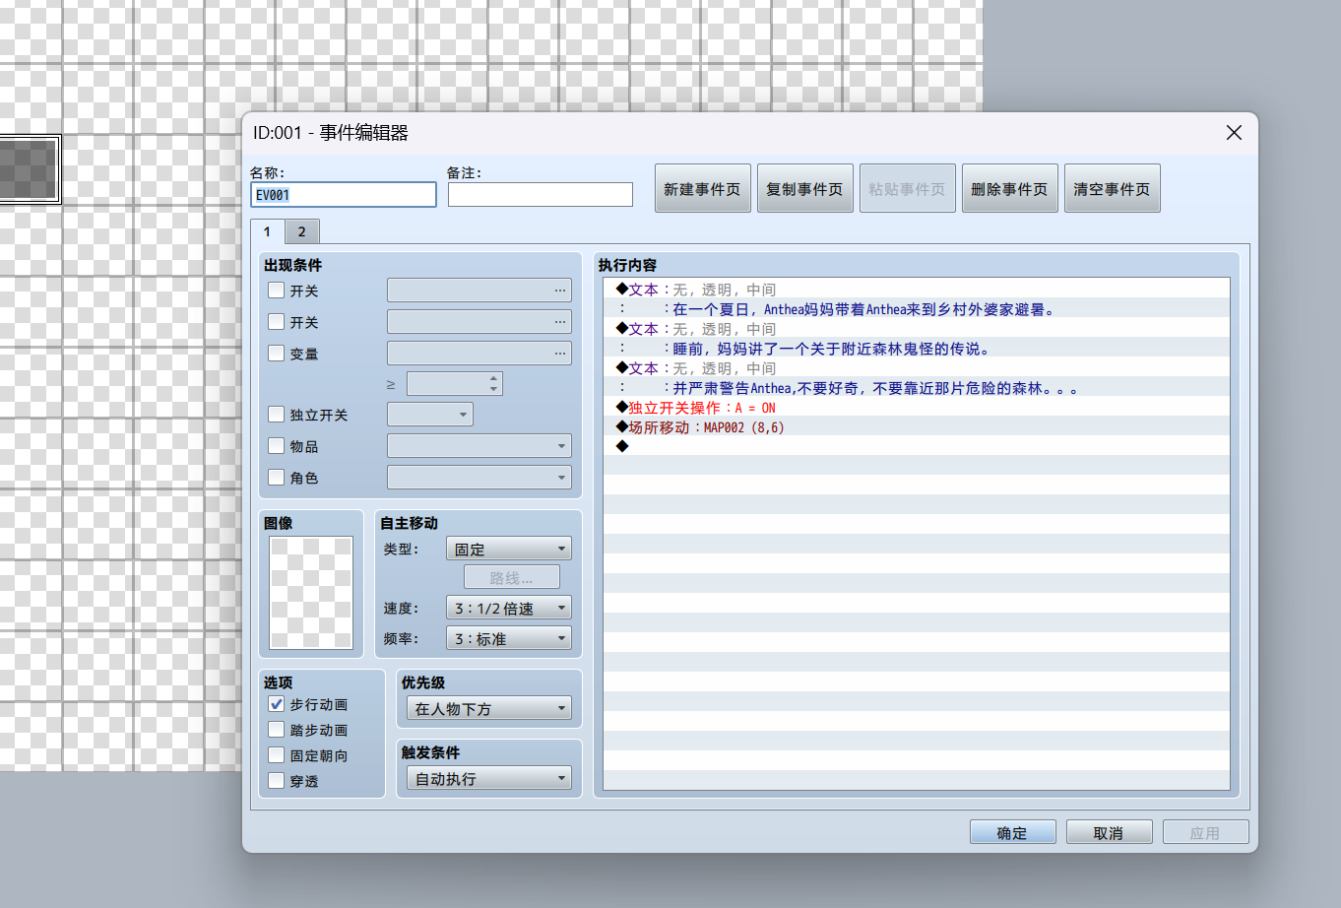Select the third 文本 command line
The image size is (1341, 908).
[917, 367]
